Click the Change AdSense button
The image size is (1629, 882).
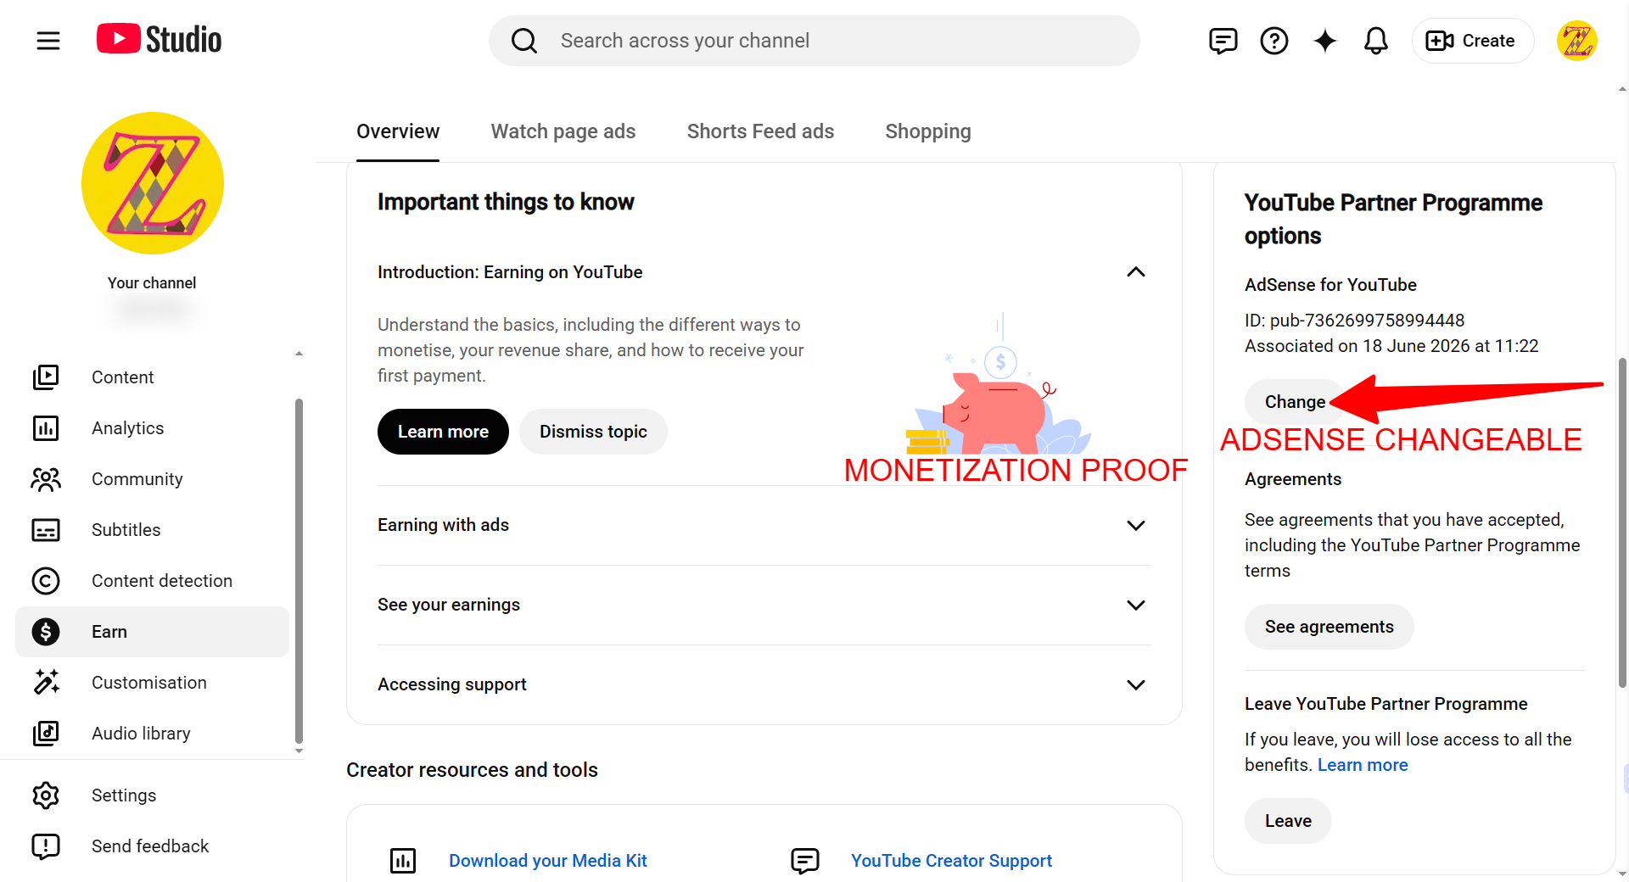(1295, 402)
